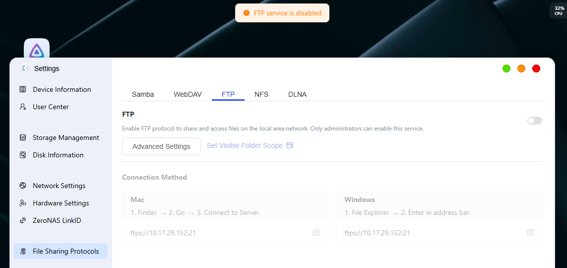Select the FTP tab
Viewport: 567px width, 268px height.
coord(228,94)
